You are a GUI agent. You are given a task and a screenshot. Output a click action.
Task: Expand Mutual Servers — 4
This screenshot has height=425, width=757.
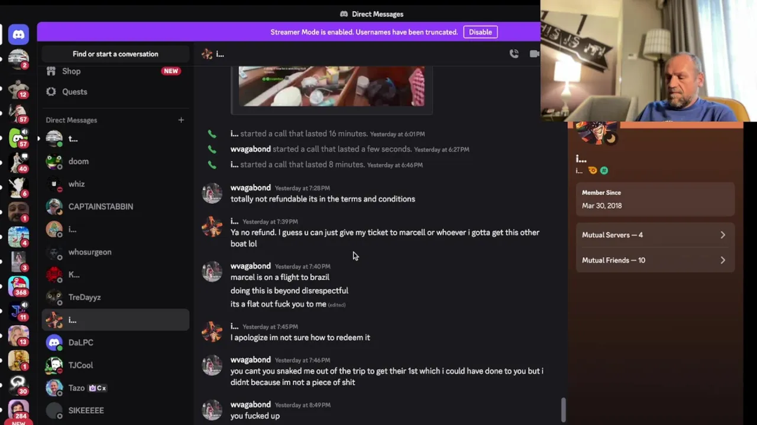pos(655,235)
